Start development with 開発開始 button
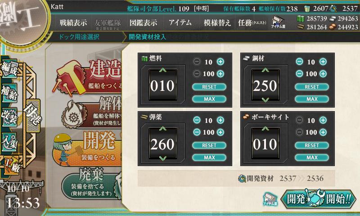Image resolution: width=360 pixels, height=216 pixels. point(319,198)
